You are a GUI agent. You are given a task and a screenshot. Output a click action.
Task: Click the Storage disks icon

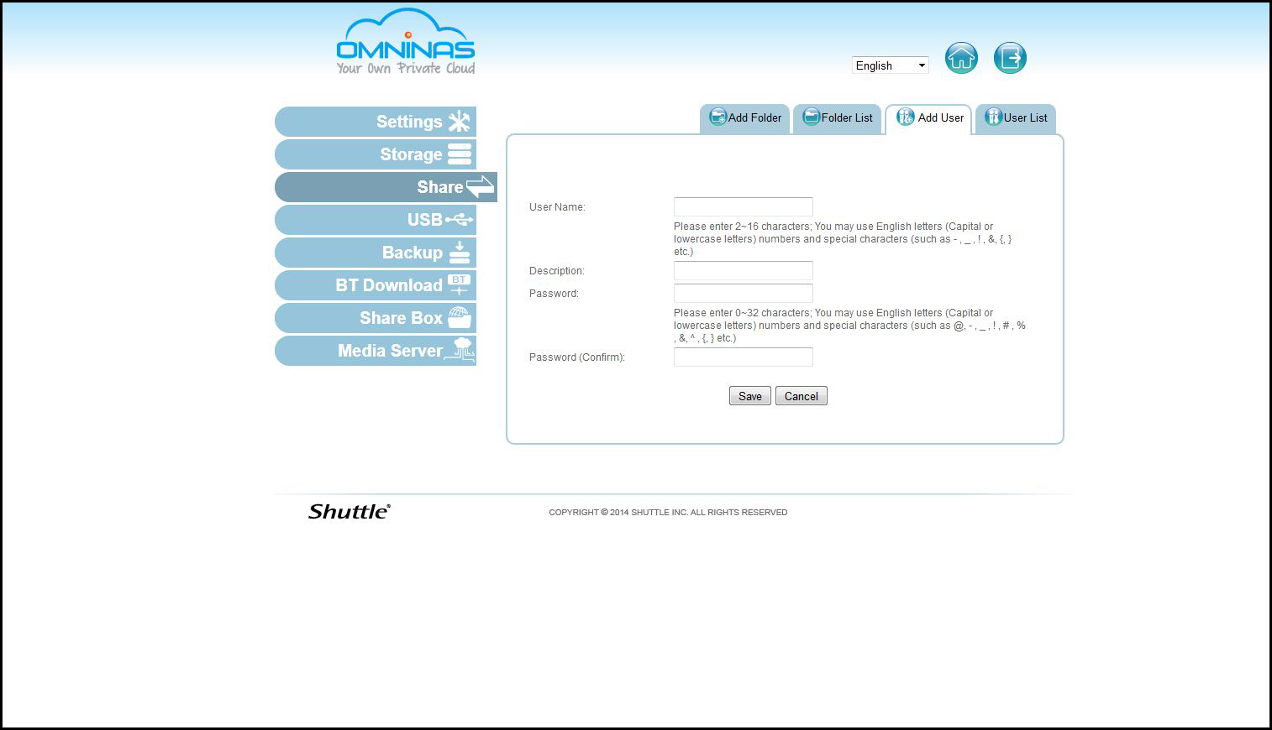460,154
